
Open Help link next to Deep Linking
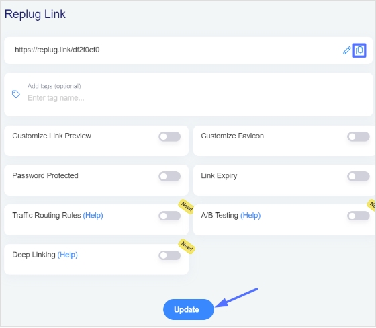point(67,255)
